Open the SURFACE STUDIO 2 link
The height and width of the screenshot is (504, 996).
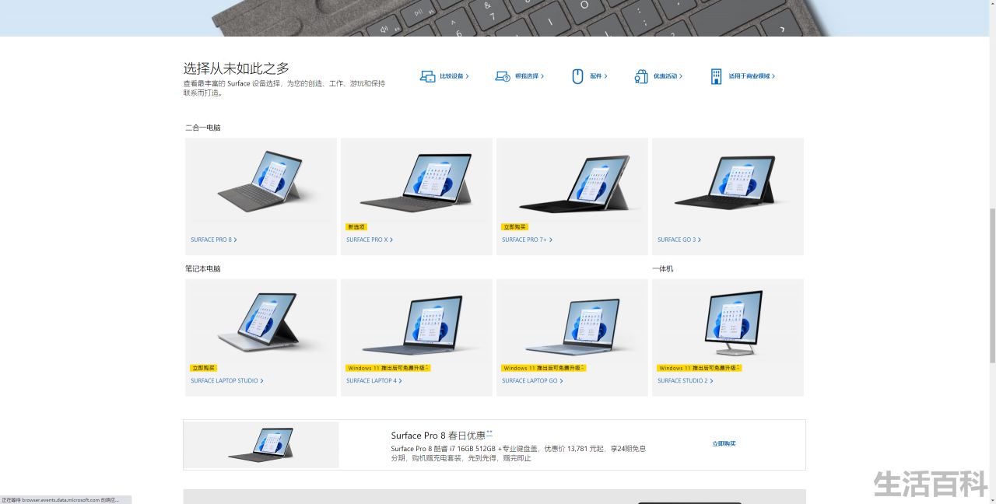pos(686,381)
